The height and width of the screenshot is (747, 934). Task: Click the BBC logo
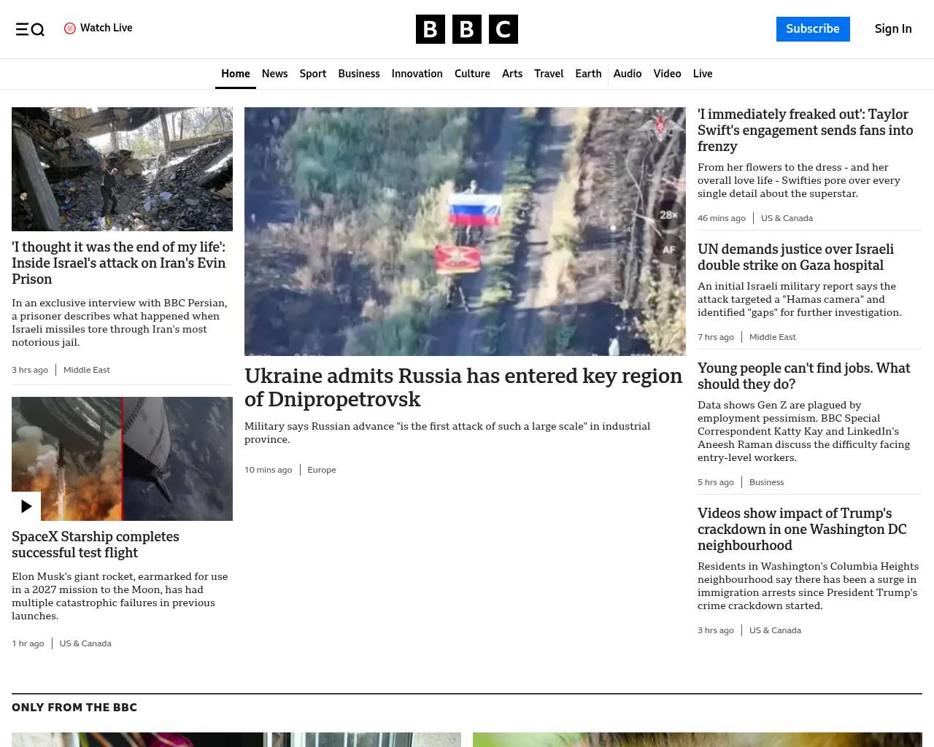467,29
